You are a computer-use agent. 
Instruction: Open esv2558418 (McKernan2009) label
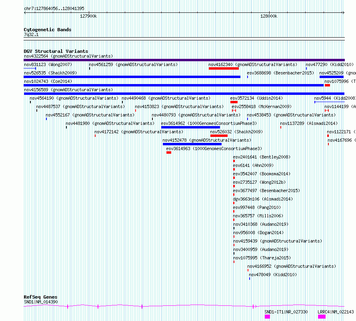(x=262, y=106)
